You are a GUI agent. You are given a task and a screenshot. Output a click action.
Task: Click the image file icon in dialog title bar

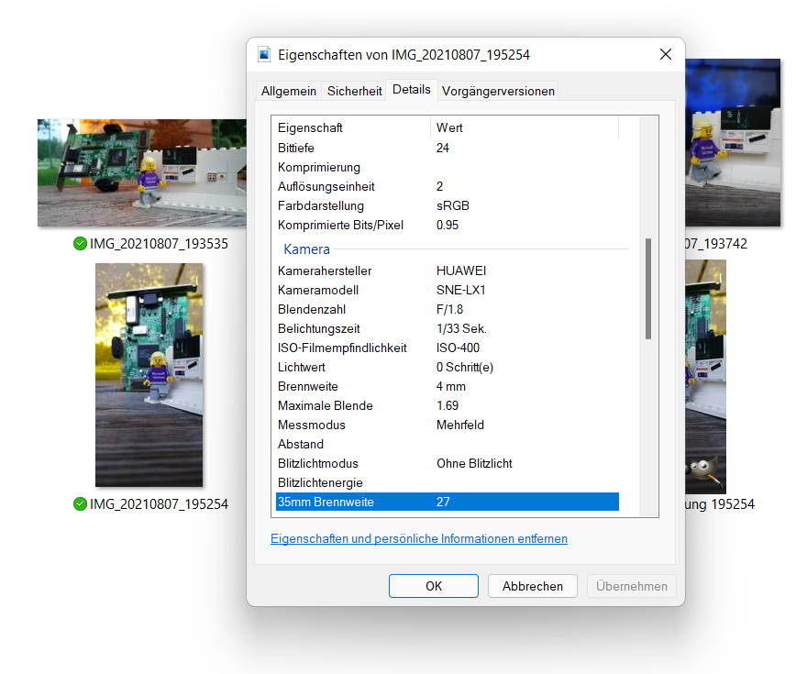point(264,54)
